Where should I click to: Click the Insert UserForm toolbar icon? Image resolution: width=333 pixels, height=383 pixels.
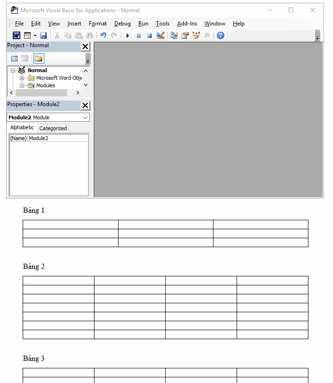pyautogui.click(x=27, y=35)
